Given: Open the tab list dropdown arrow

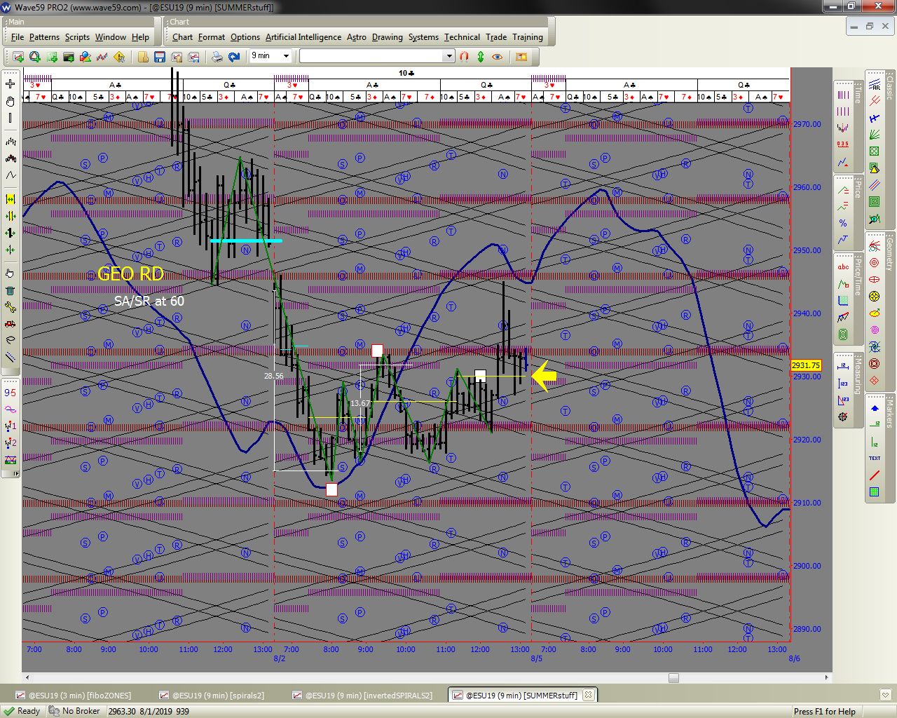Looking at the screenshot, I should [x=886, y=696].
